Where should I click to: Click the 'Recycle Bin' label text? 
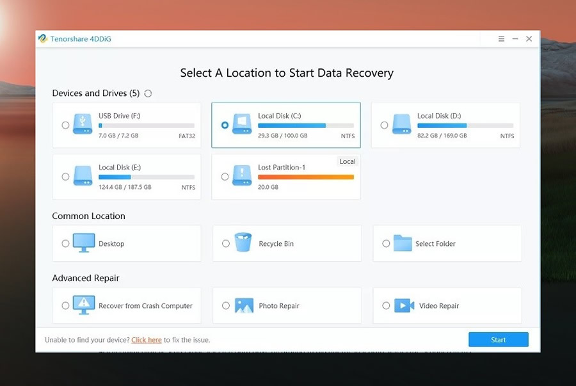[276, 243]
